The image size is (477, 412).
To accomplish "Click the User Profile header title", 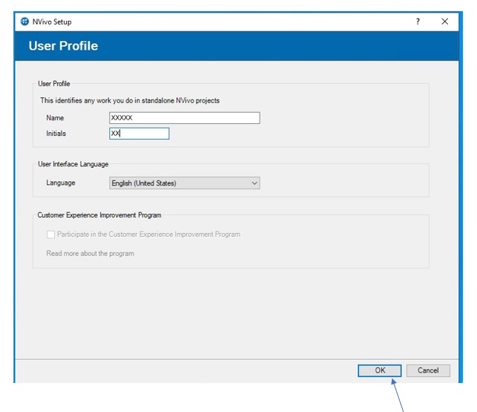I will click(x=63, y=46).
